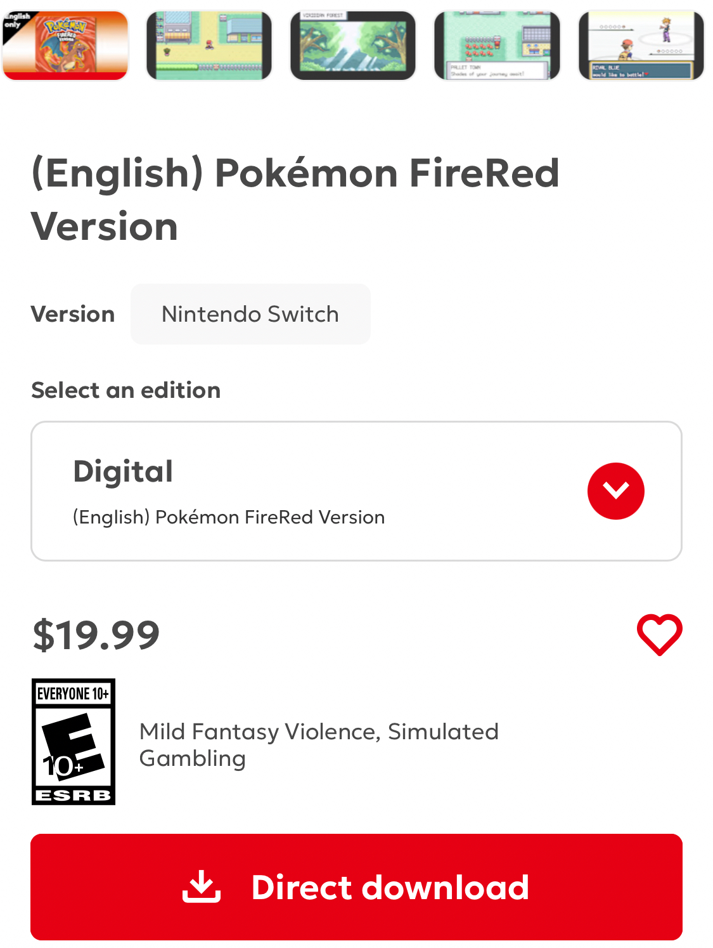This screenshot has width=713, height=948.
Task: Select the Nintendo Switch version option
Action: 250,314
